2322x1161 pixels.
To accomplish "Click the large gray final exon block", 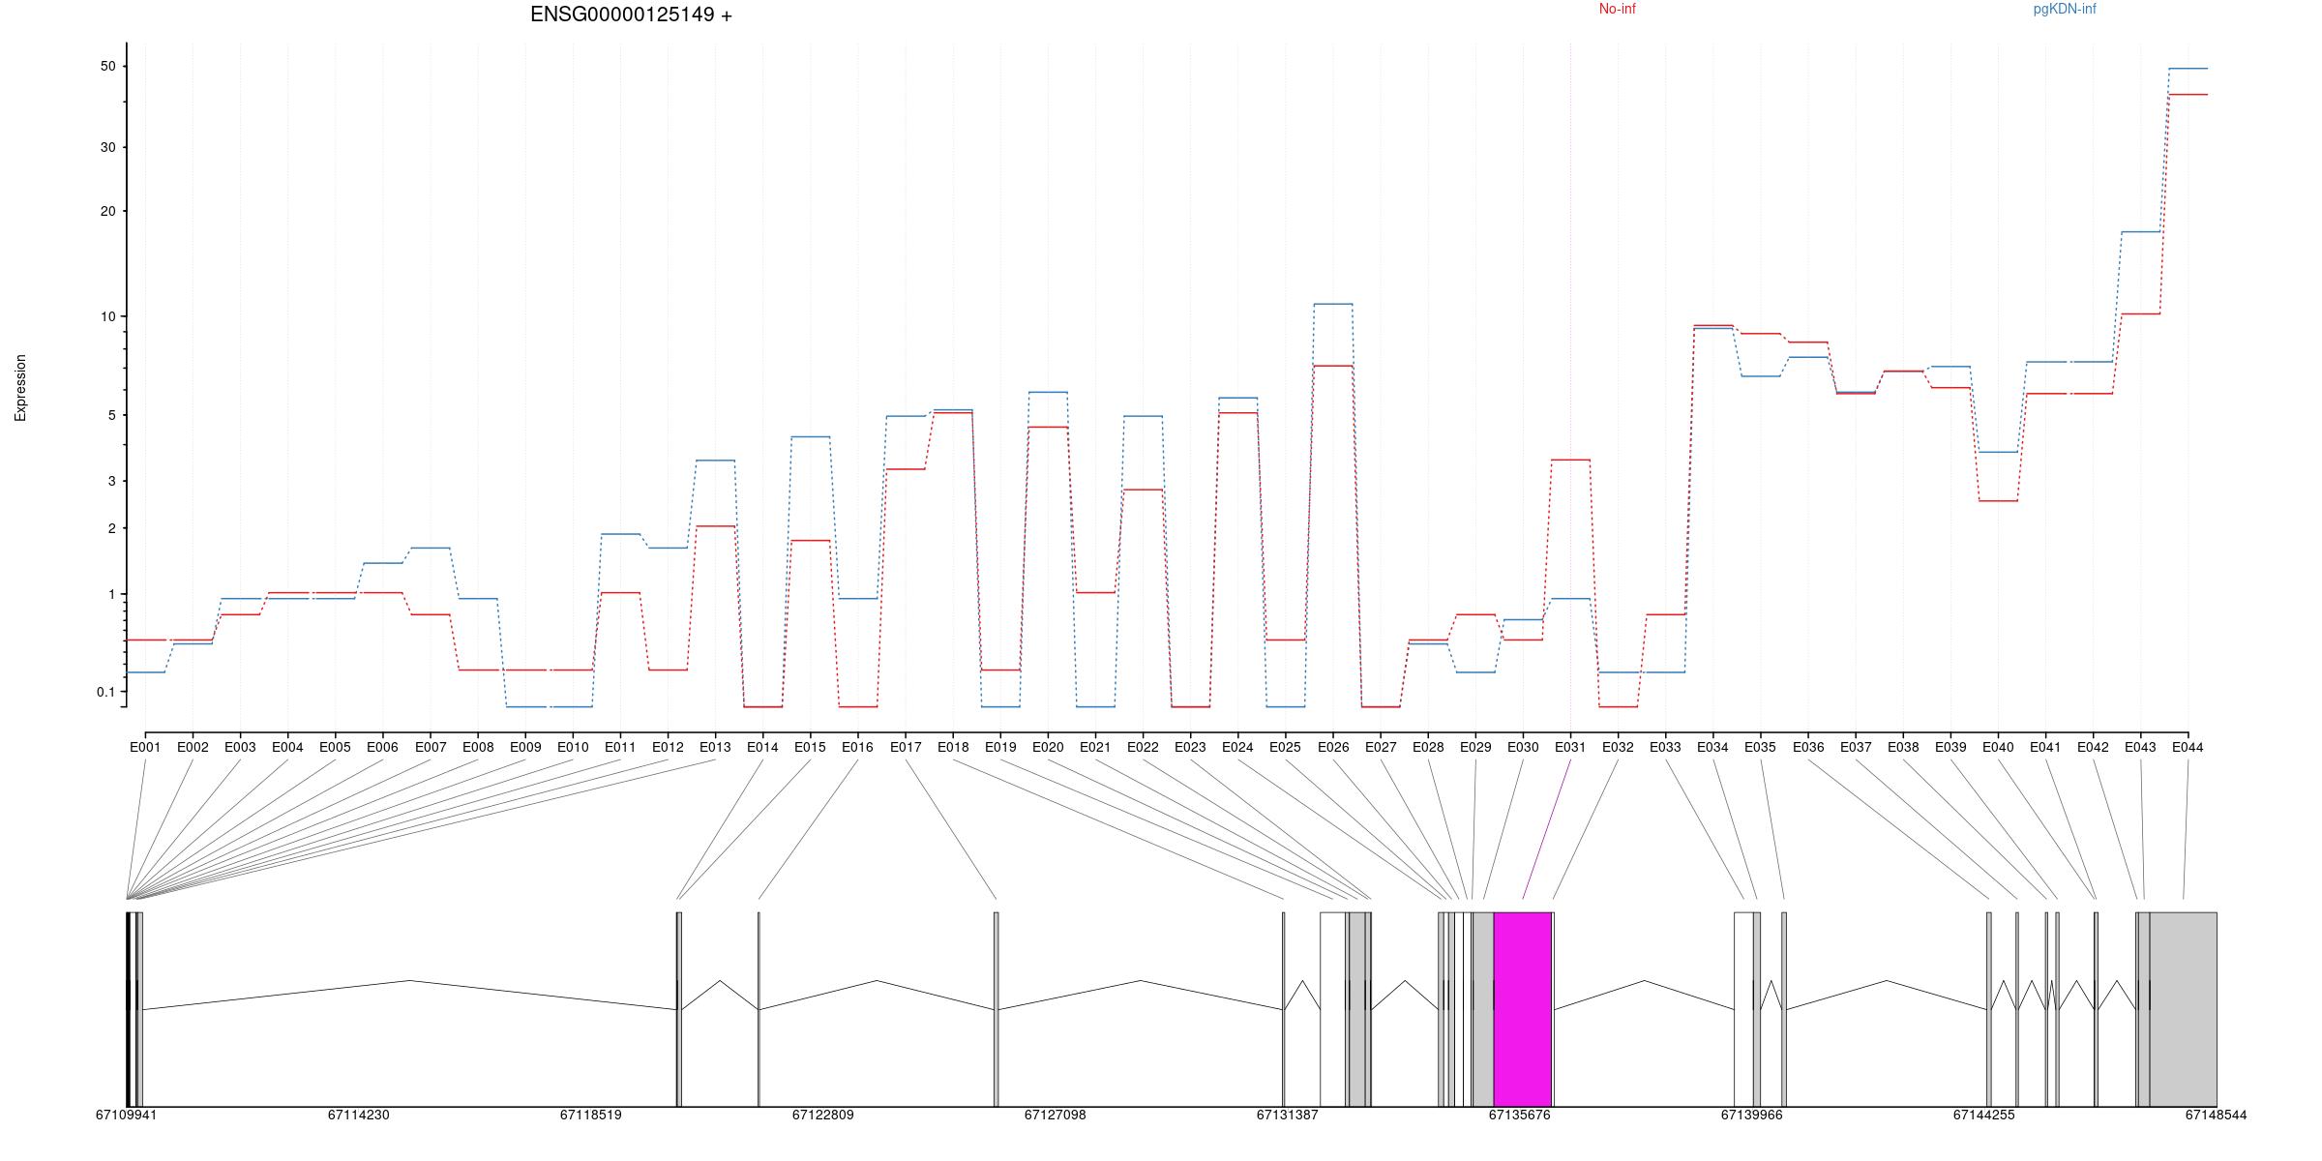I will (x=2183, y=1009).
